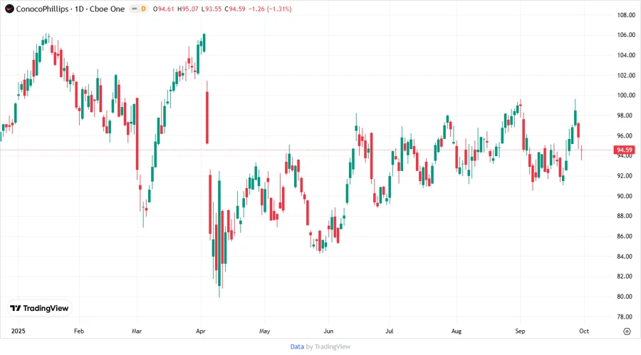Select the Jul marker on time axis
Viewport: 641px width, 355px height.
tap(389, 331)
